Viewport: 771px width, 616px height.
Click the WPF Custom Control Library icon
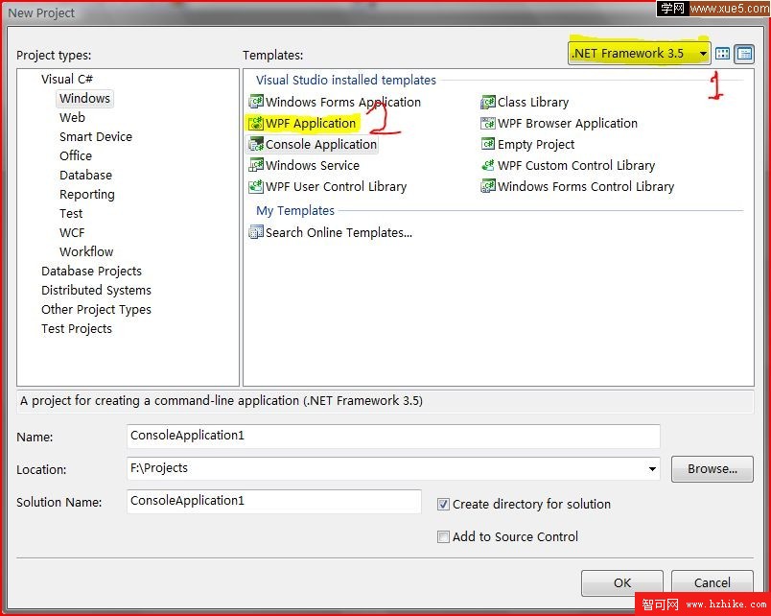click(488, 165)
